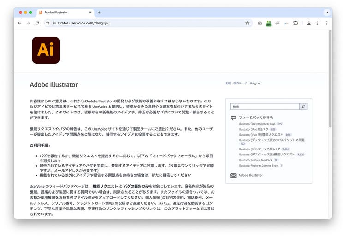Screen dimensions: 346x238
Task: Click the magnifier search button
Action: coord(304,107)
